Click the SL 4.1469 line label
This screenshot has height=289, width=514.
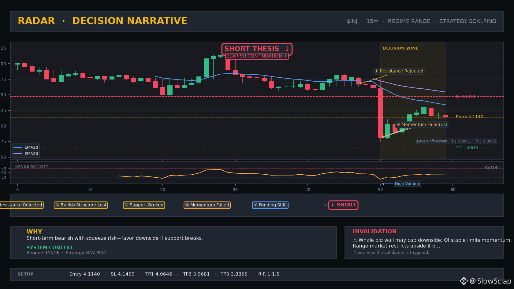pos(465,97)
